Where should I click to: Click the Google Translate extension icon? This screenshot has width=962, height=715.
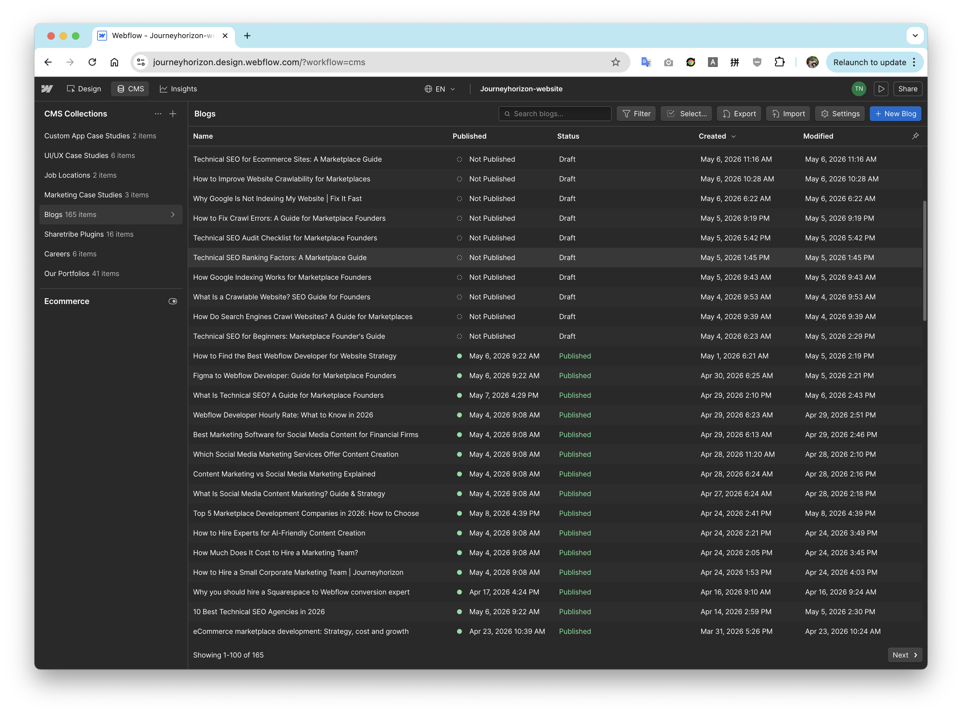click(646, 62)
